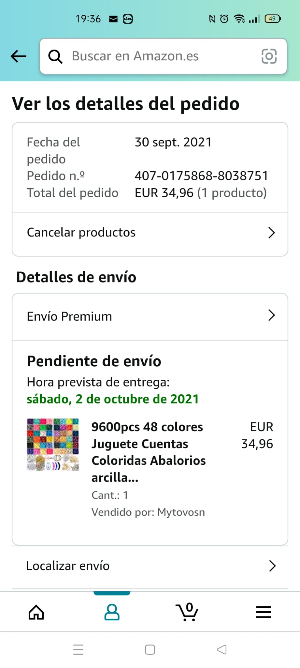Open the beads product thumbnail
This screenshot has width=300, height=668.
tap(53, 444)
